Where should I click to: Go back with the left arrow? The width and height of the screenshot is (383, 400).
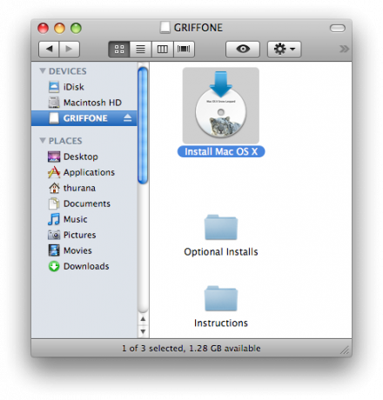pyautogui.click(x=49, y=49)
